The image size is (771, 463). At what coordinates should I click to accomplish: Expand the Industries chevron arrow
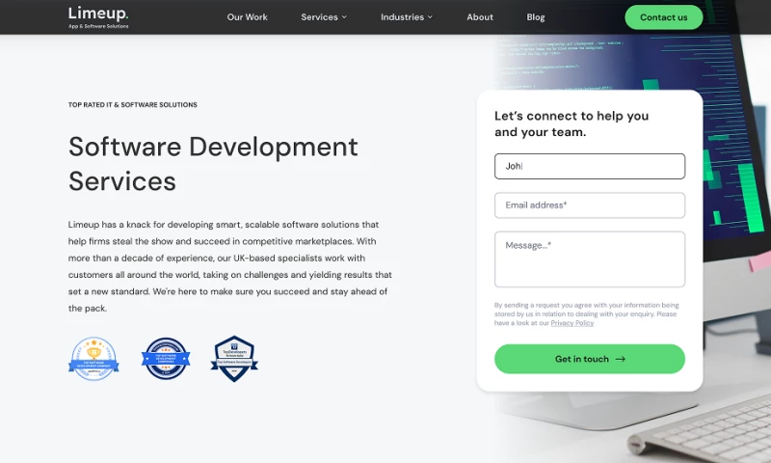click(x=430, y=17)
